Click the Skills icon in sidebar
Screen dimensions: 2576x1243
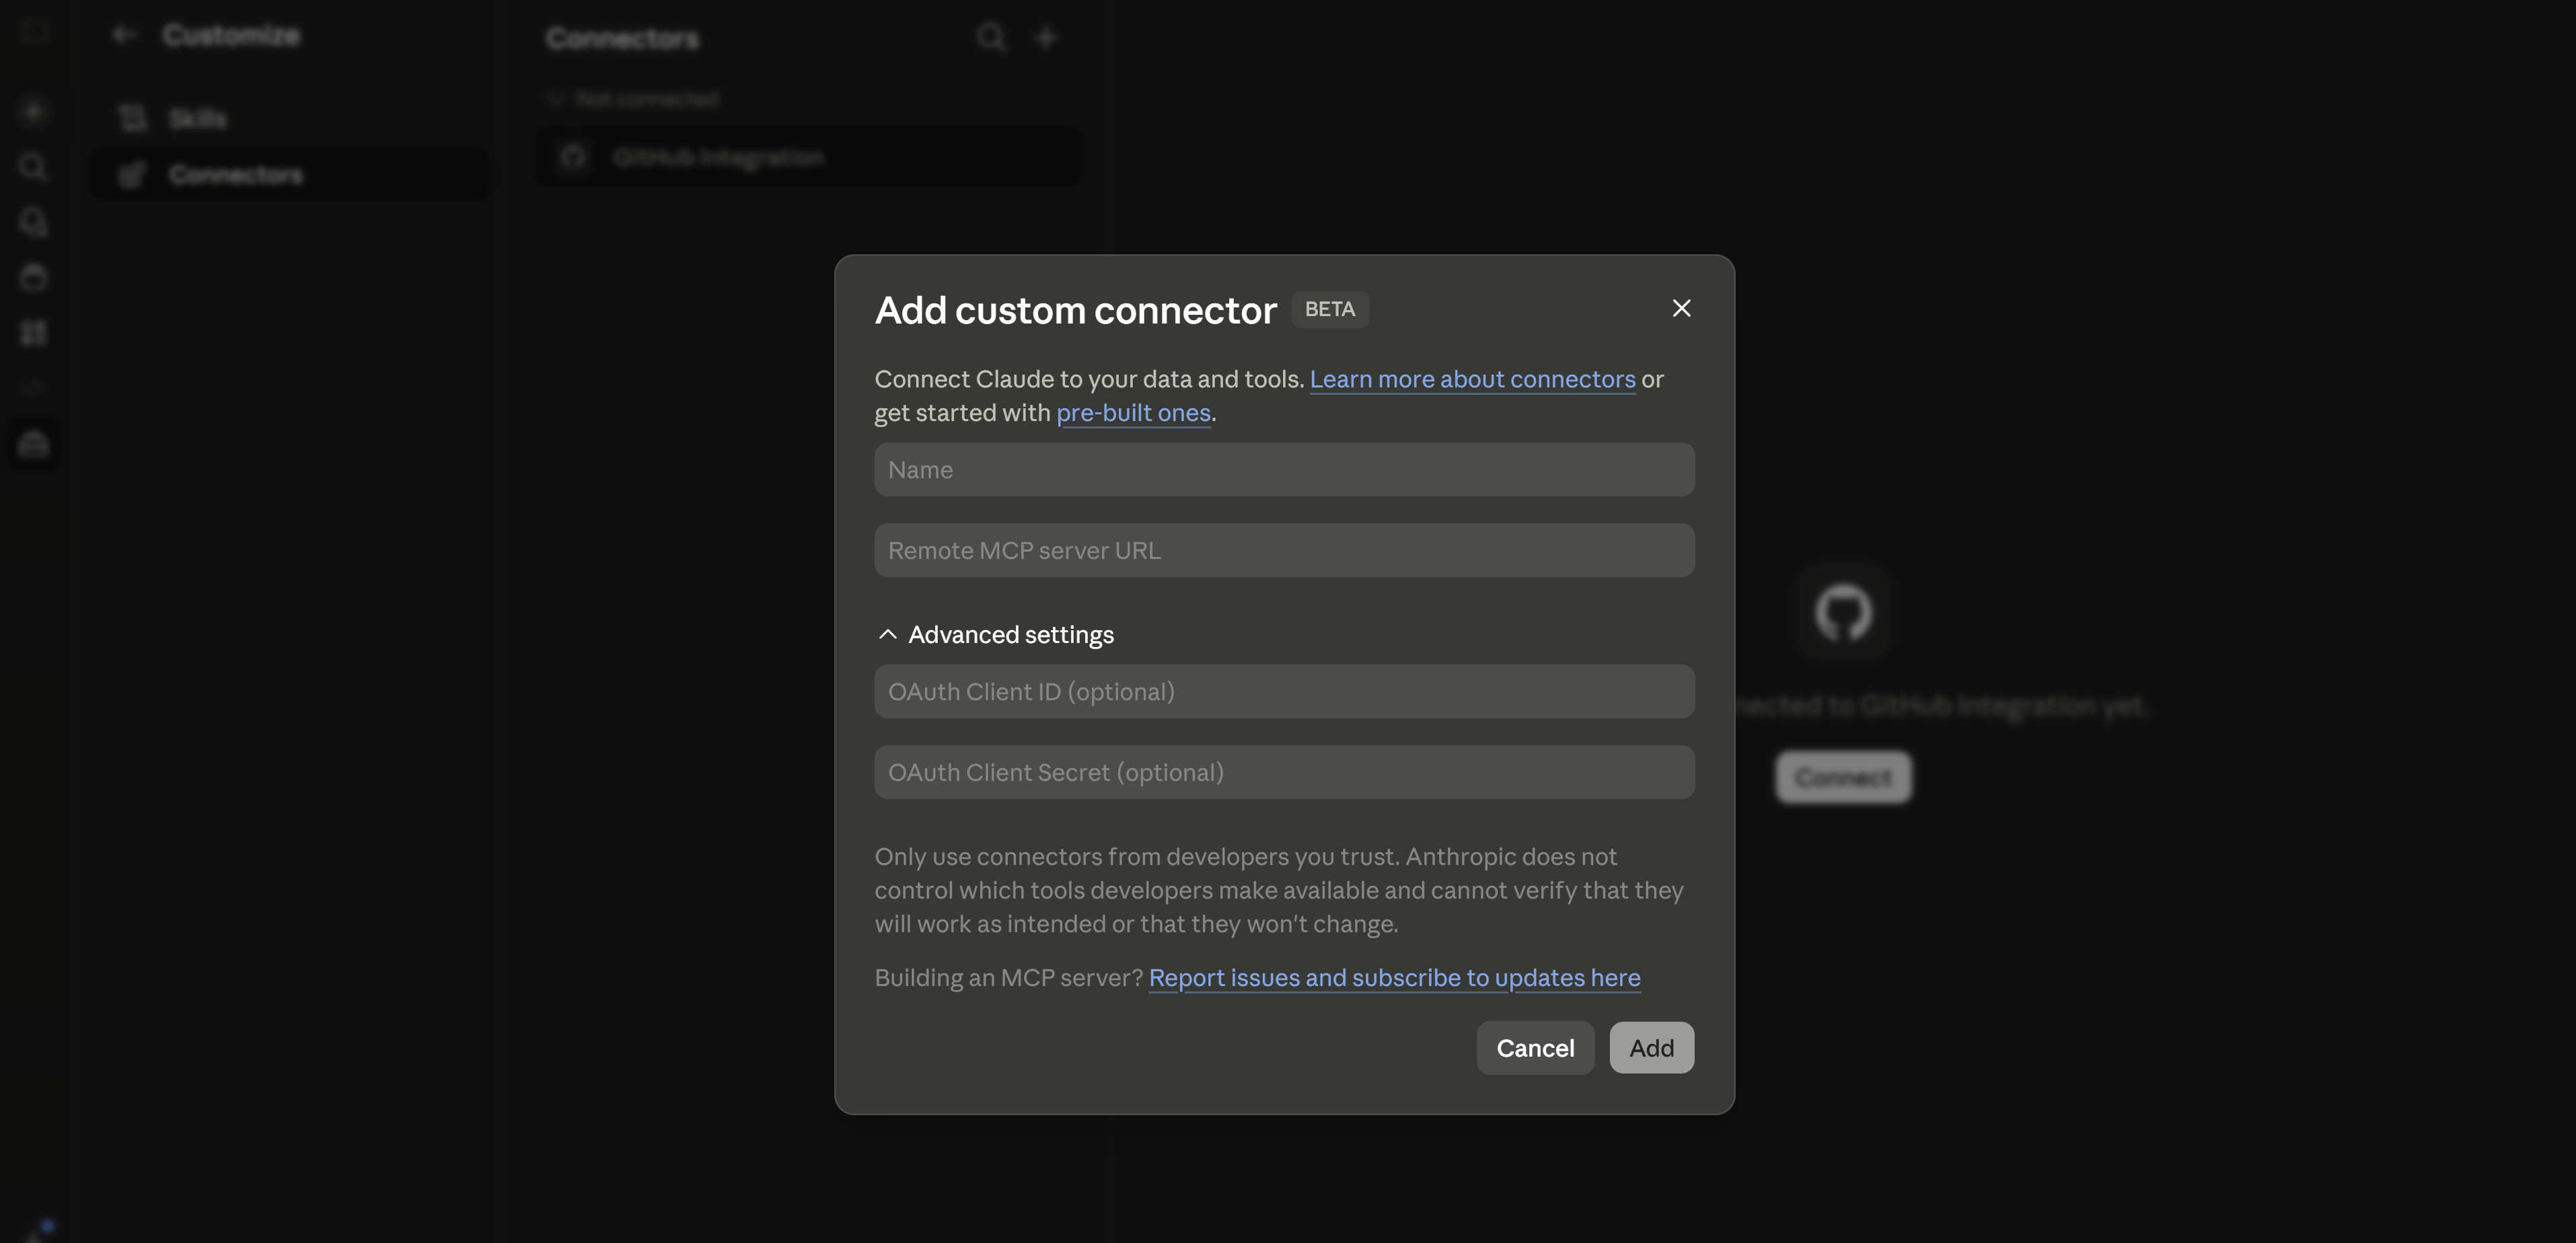(x=132, y=119)
